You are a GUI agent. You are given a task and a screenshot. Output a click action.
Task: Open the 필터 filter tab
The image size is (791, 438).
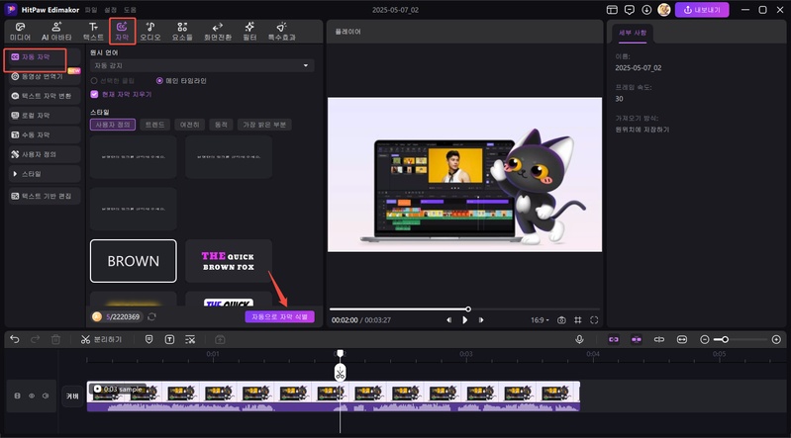[249, 32]
